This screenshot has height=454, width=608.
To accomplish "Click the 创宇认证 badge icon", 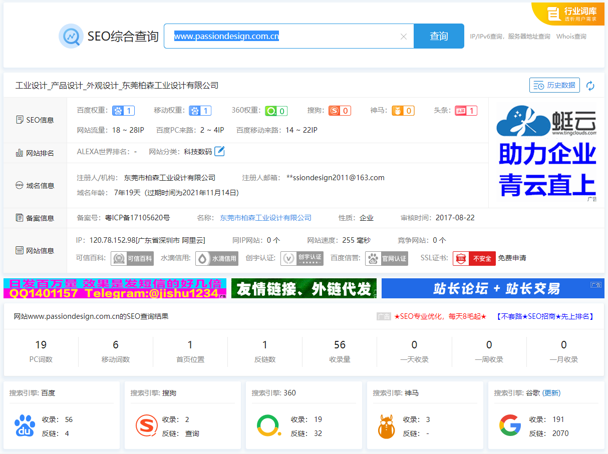I will coord(302,258).
